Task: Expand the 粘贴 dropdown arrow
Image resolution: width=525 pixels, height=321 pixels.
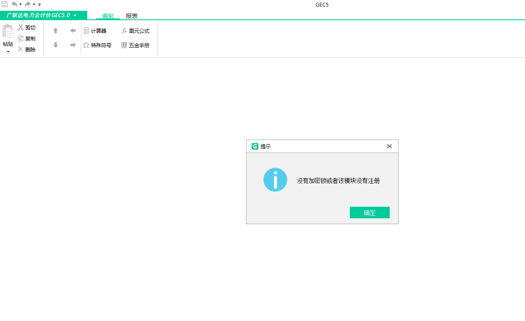Action: [8, 52]
